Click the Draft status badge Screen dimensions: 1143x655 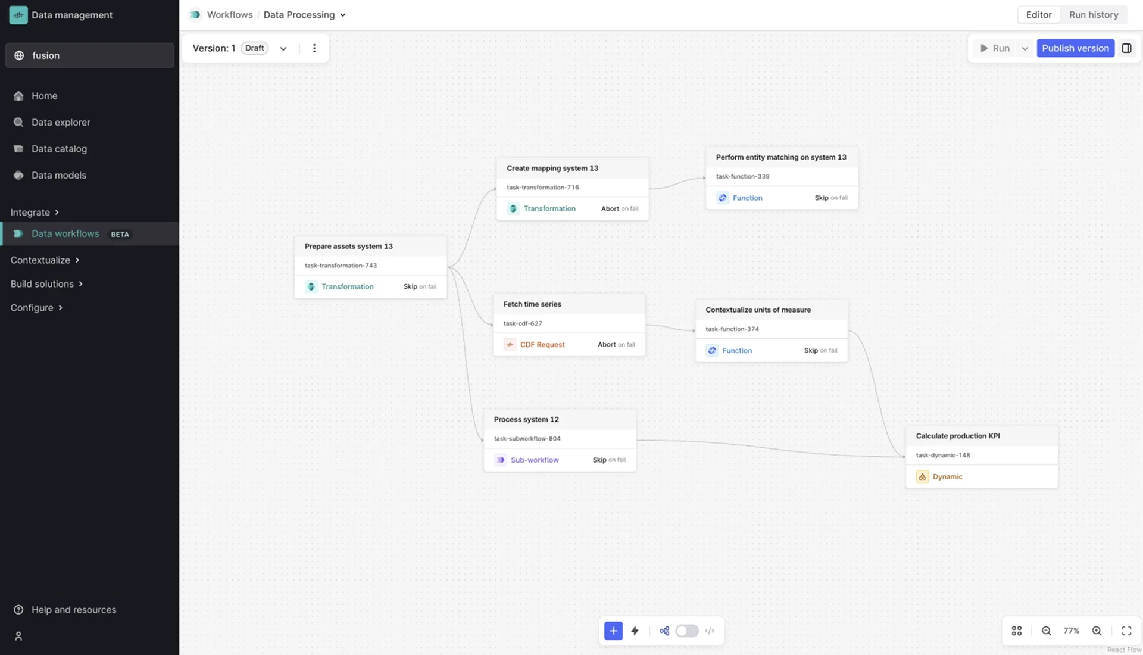tap(254, 48)
